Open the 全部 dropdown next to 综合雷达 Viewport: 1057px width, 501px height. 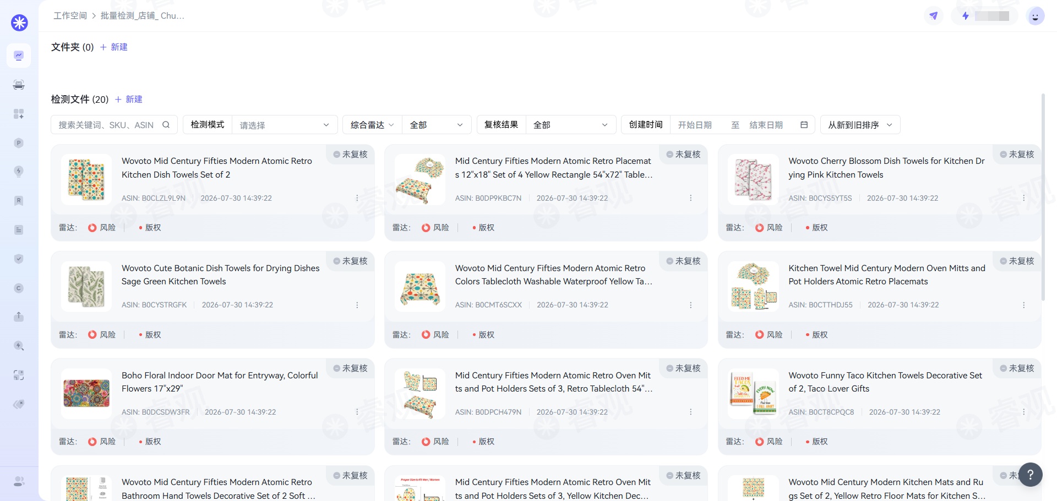(437, 125)
